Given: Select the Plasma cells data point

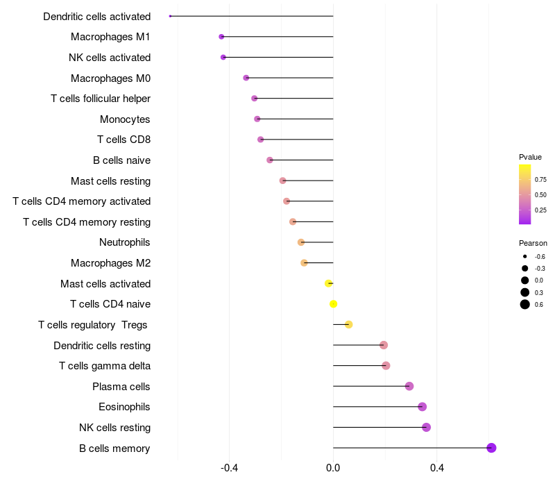Looking at the screenshot, I should (409, 386).
